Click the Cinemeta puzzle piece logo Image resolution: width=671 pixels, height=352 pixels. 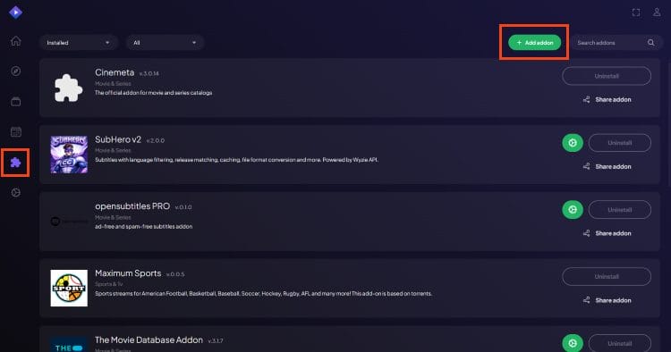point(69,88)
